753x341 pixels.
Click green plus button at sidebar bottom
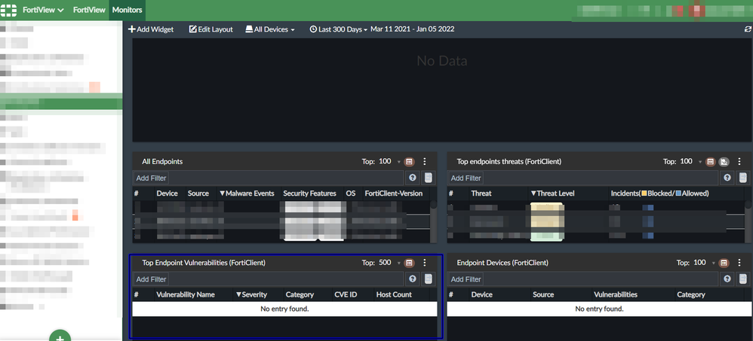pos(60,336)
